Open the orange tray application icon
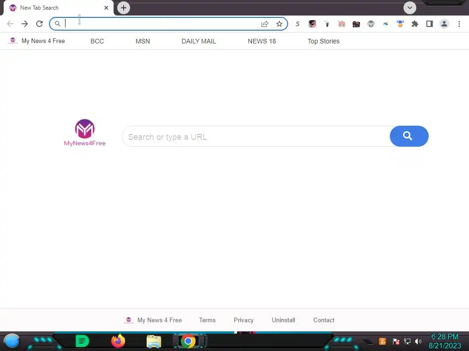 (382, 341)
